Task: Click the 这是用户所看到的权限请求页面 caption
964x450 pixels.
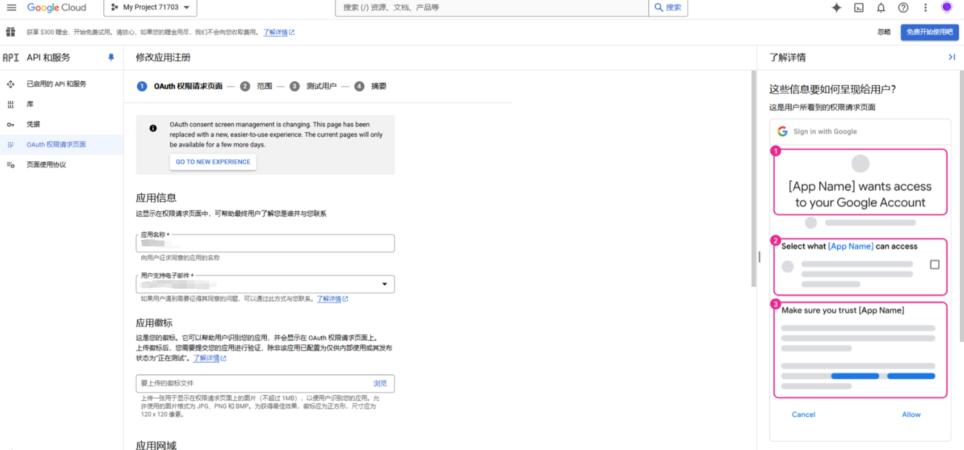Action: click(x=822, y=107)
